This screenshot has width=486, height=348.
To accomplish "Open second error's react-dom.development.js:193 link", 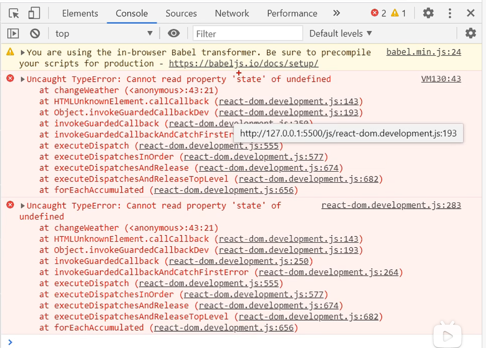I will [x=288, y=250].
